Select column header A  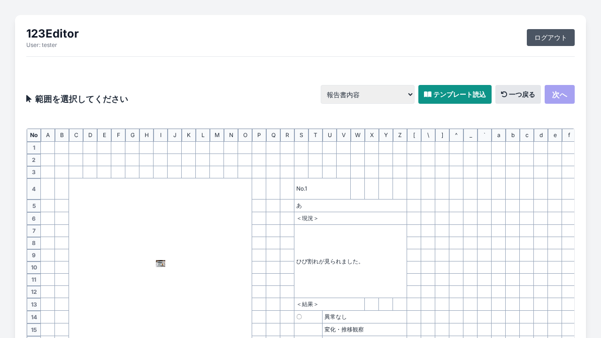(x=48, y=135)
